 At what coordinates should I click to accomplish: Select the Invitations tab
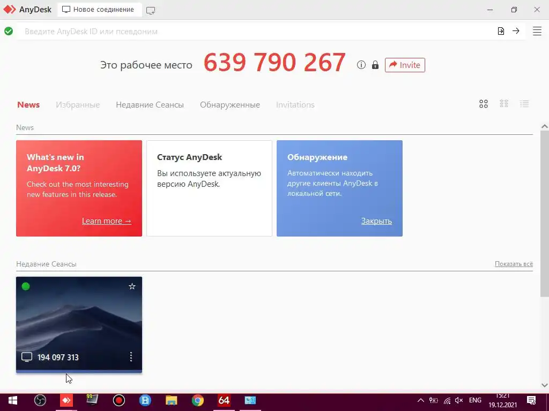295,105
